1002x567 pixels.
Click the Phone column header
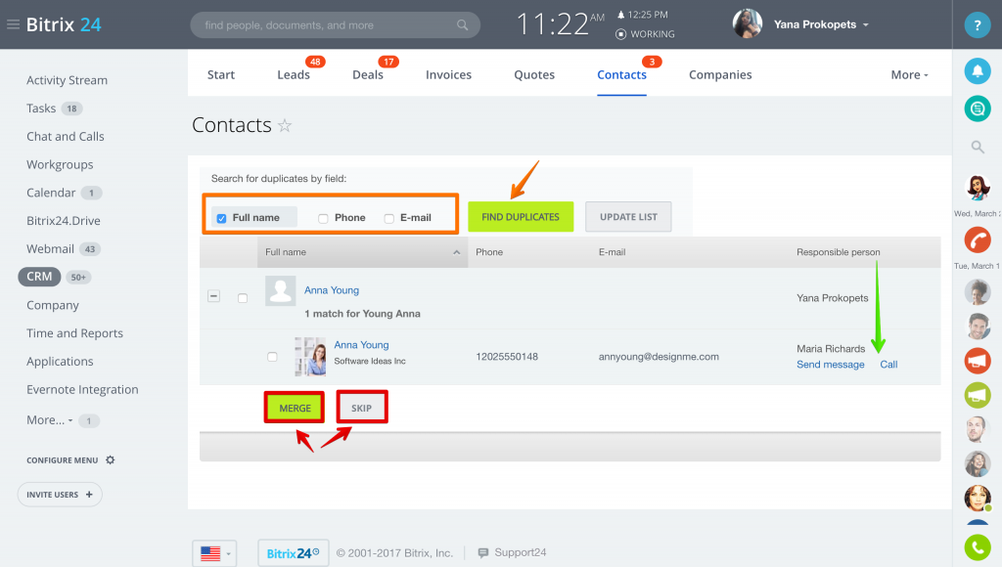tap(489, 252)
